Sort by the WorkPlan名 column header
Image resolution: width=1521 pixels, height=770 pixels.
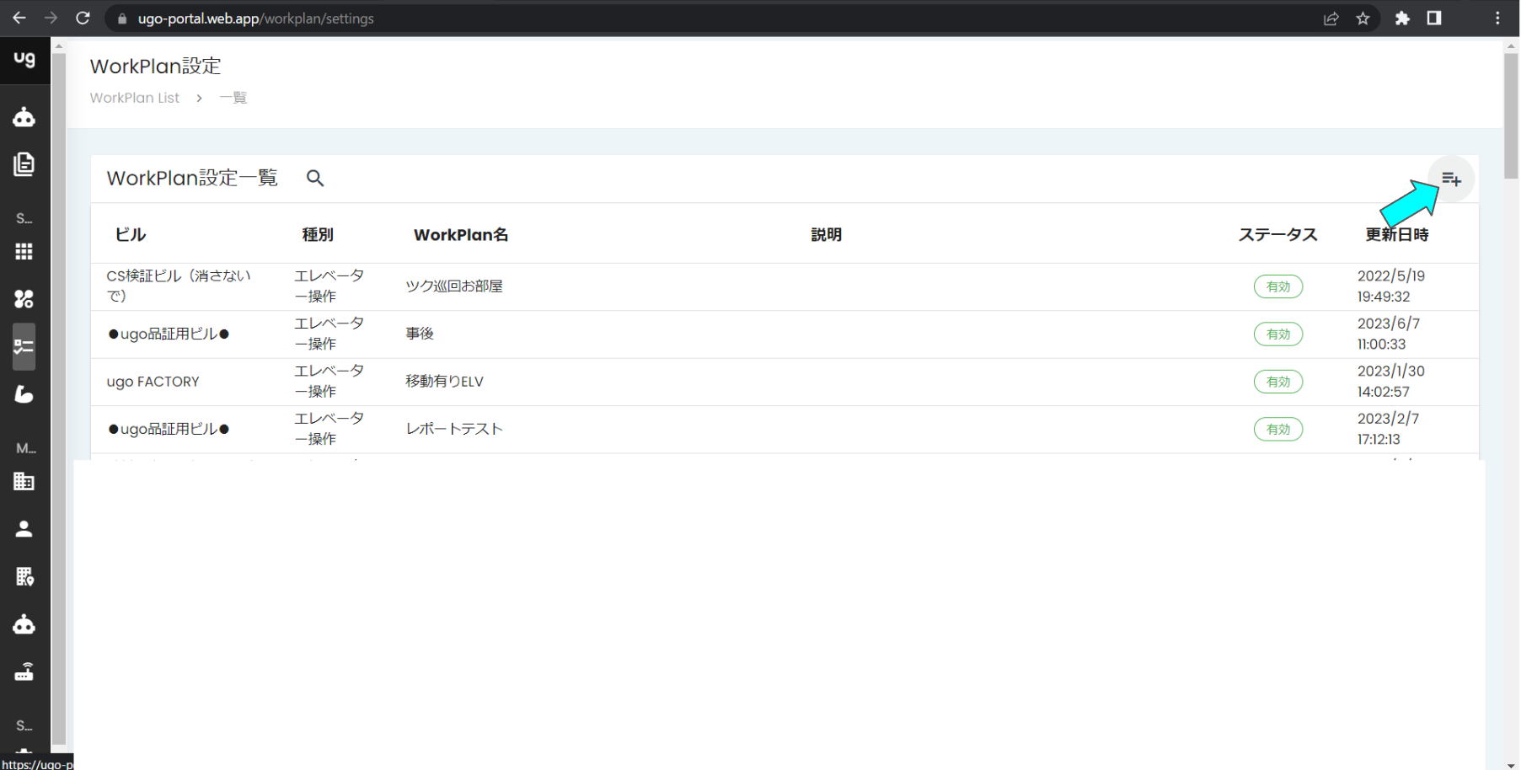click(x=461, y=235)
